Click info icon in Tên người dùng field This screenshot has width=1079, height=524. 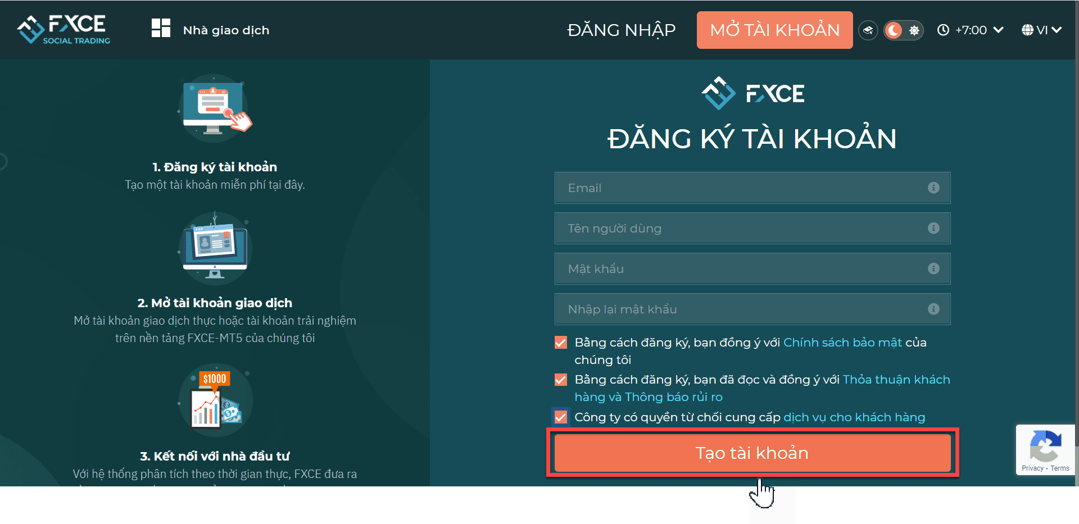933,228
